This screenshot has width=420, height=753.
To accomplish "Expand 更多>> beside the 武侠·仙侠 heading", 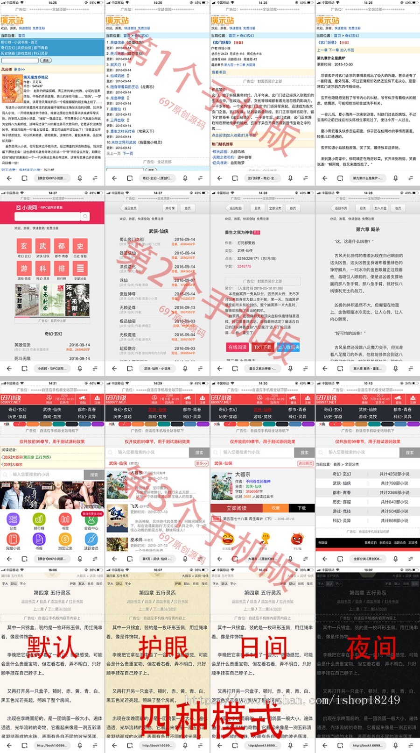I will tap(201, 463).
